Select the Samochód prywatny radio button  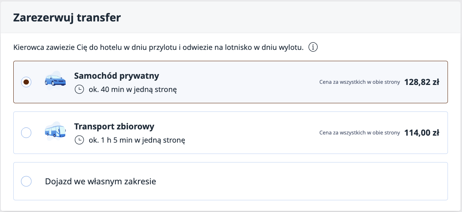coord(26,82)
